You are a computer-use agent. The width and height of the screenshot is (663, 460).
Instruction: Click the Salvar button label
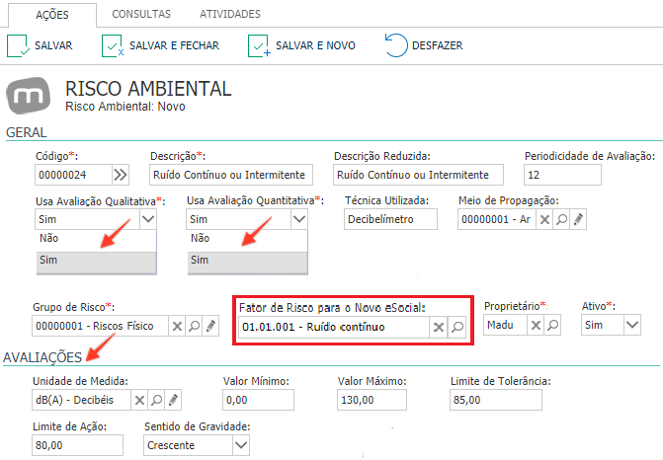53,45
